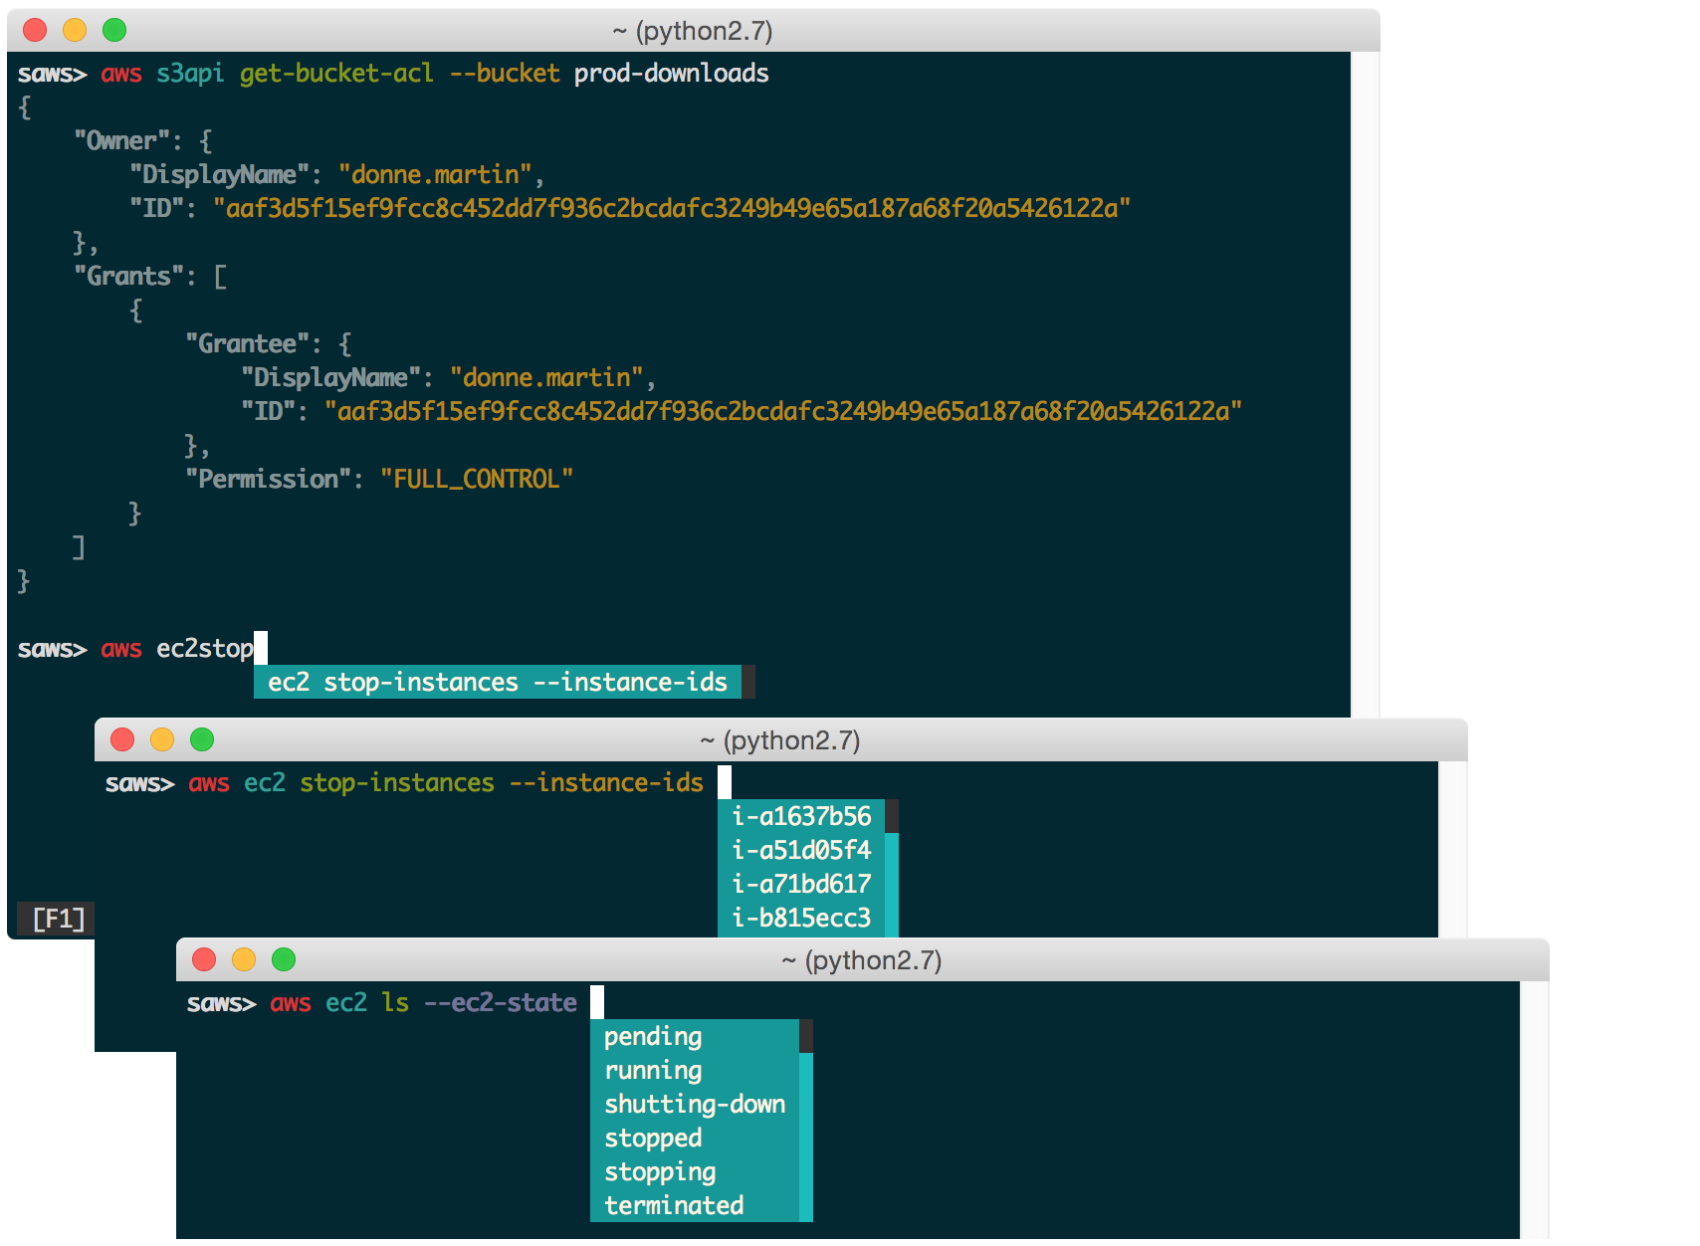
Task: Click the [F1] indicator in the status bar
Action: pyautogui.click(x=58, y=919)
